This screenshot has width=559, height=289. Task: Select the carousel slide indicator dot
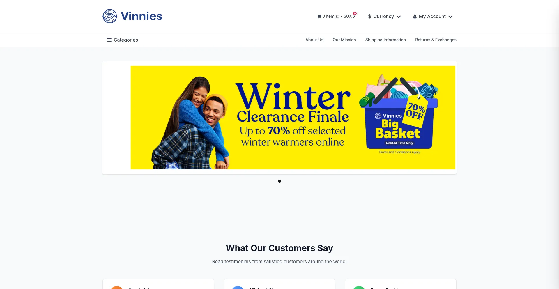(279, 181)
